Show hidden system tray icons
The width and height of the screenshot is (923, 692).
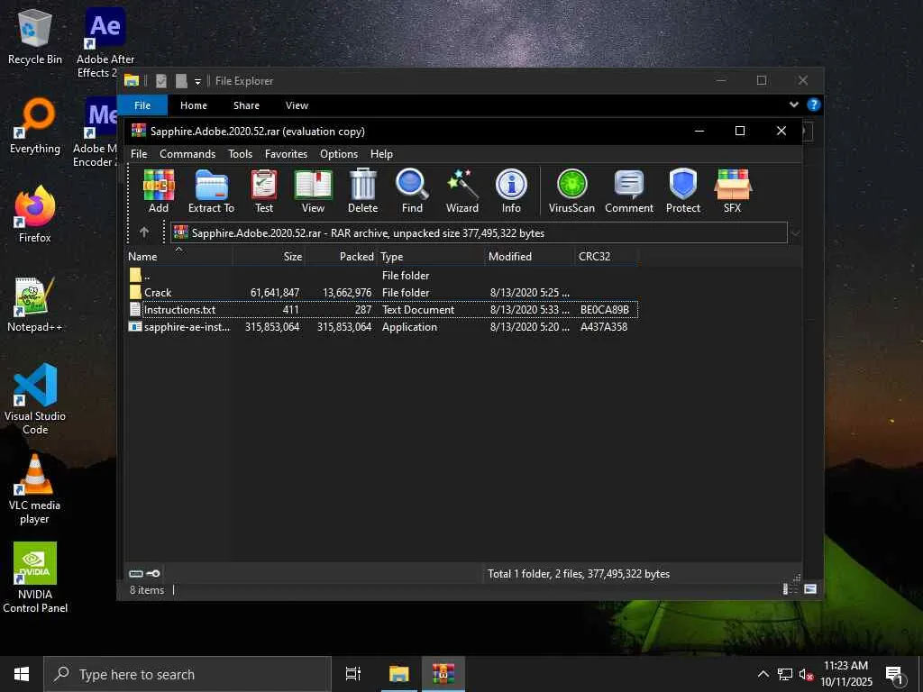click(x=763, y=674)
